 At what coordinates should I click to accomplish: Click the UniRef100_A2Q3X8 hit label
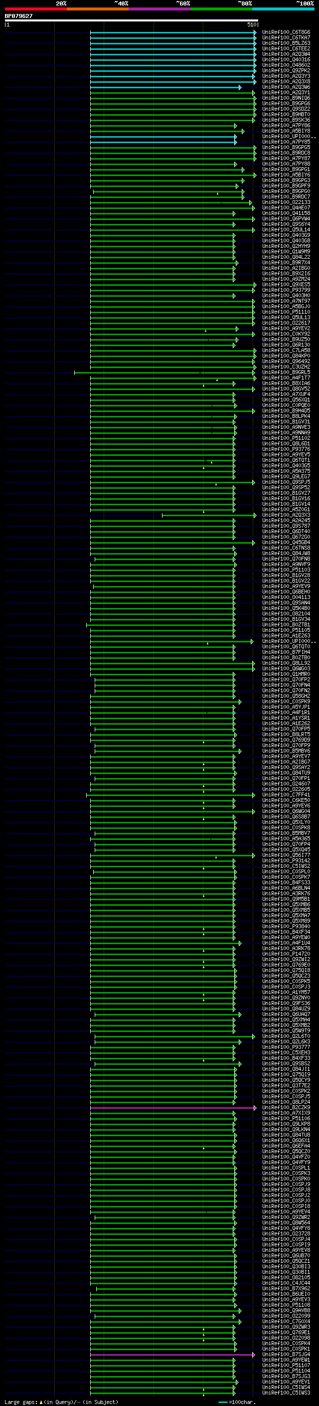pyautogui.click(x=286, y=81)
